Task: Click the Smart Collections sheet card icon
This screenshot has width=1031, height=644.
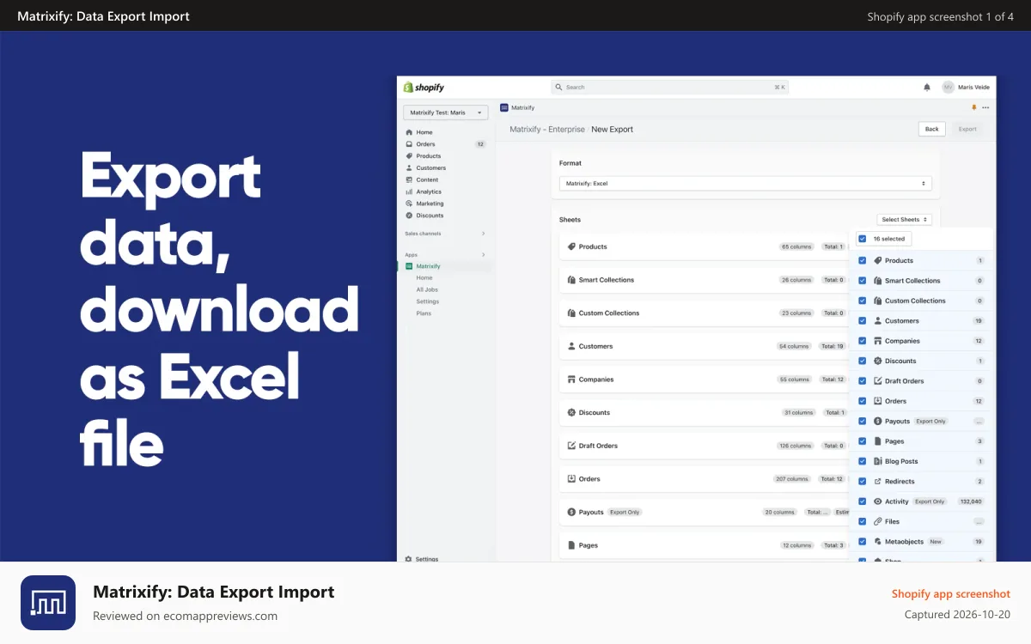Action: (571, 280)
